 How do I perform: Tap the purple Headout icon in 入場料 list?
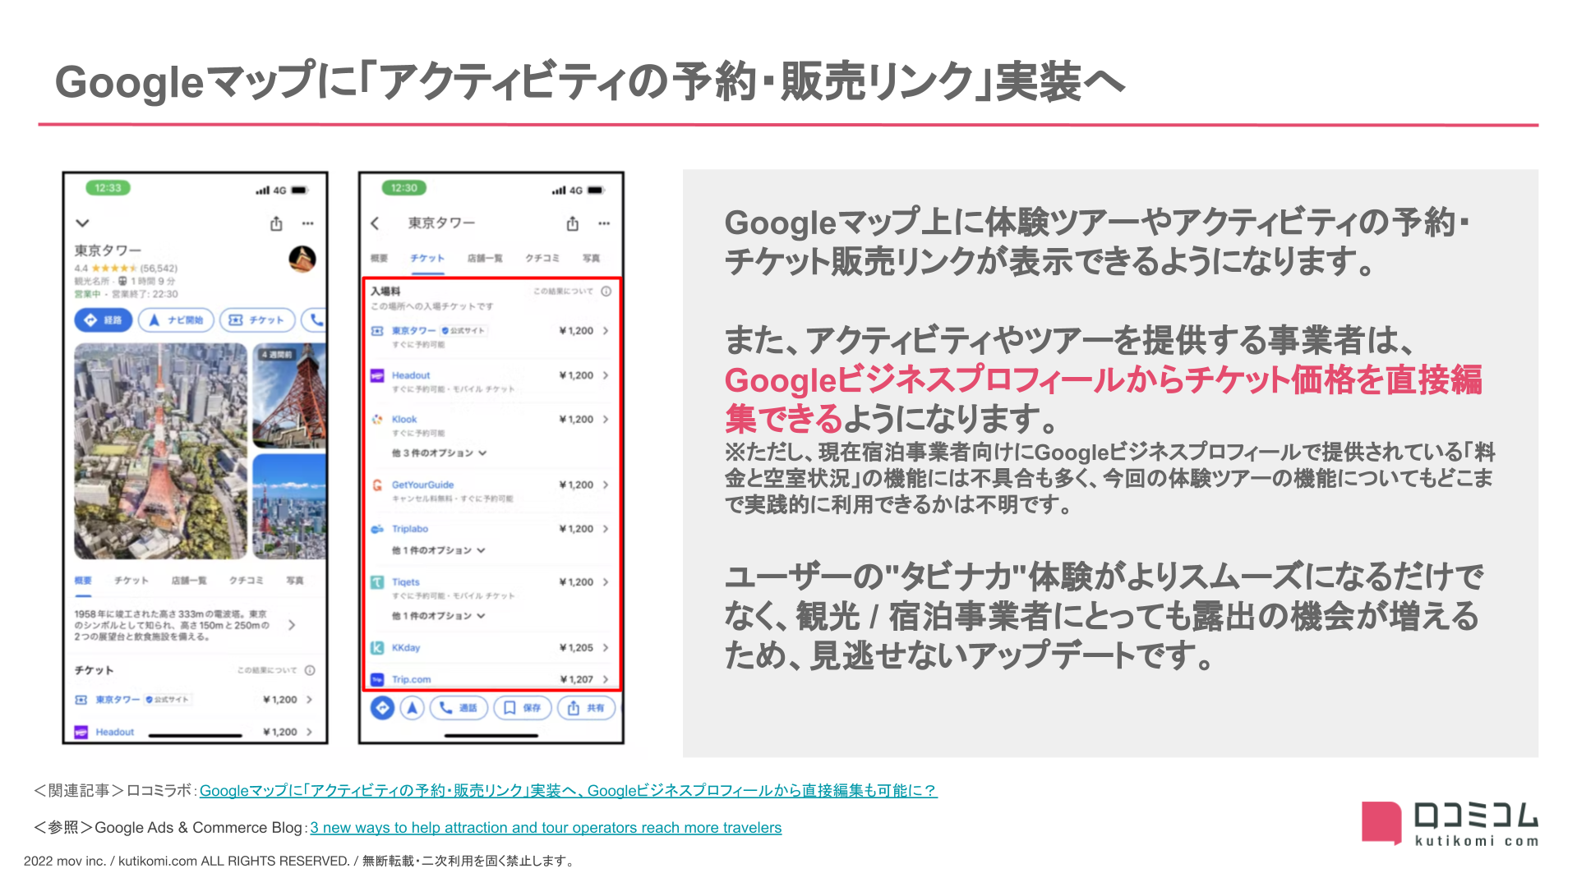tap(377, 375)
